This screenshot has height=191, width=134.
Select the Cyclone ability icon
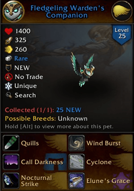coord(77,162)
